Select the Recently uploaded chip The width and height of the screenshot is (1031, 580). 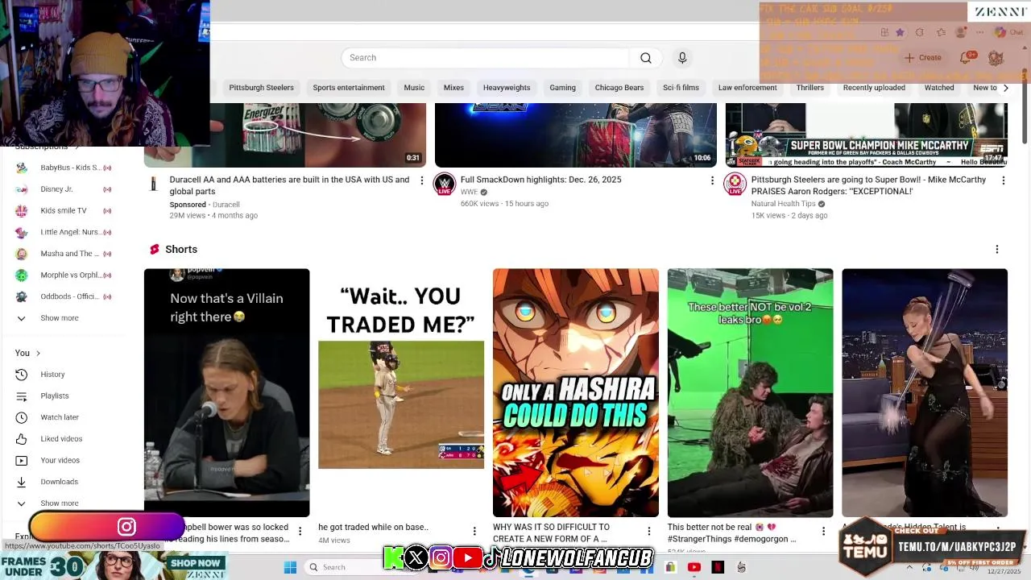click(x=874, y=88)
